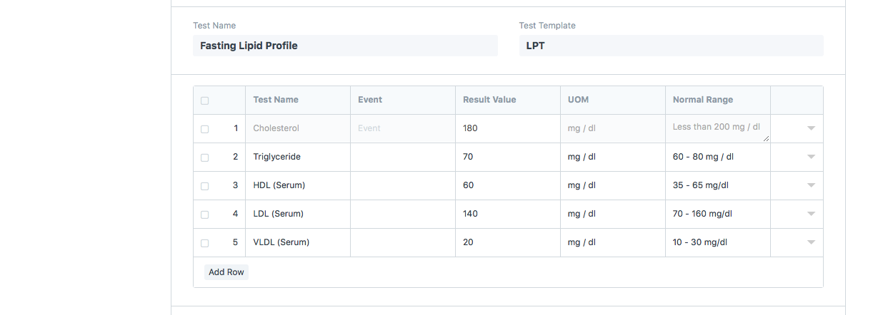Expand the Cholesterol row dropdown arrow
This screenshot has width=878, height=315.
tap(811, 128)
